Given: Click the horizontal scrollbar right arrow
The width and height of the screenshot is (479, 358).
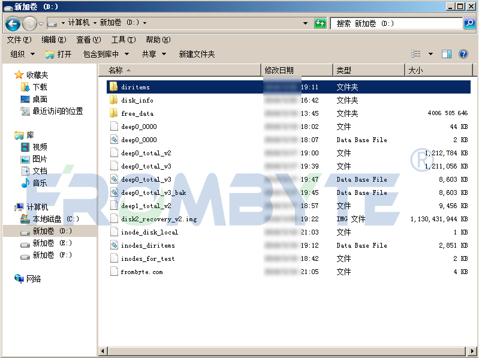Looking at the screenshot, I should (x=472, y=351).
